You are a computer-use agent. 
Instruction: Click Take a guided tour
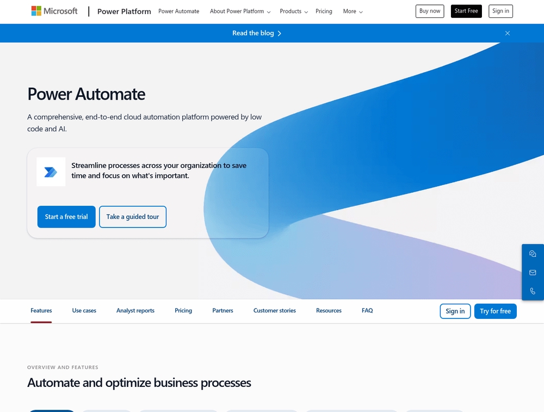tap(133, 217)
